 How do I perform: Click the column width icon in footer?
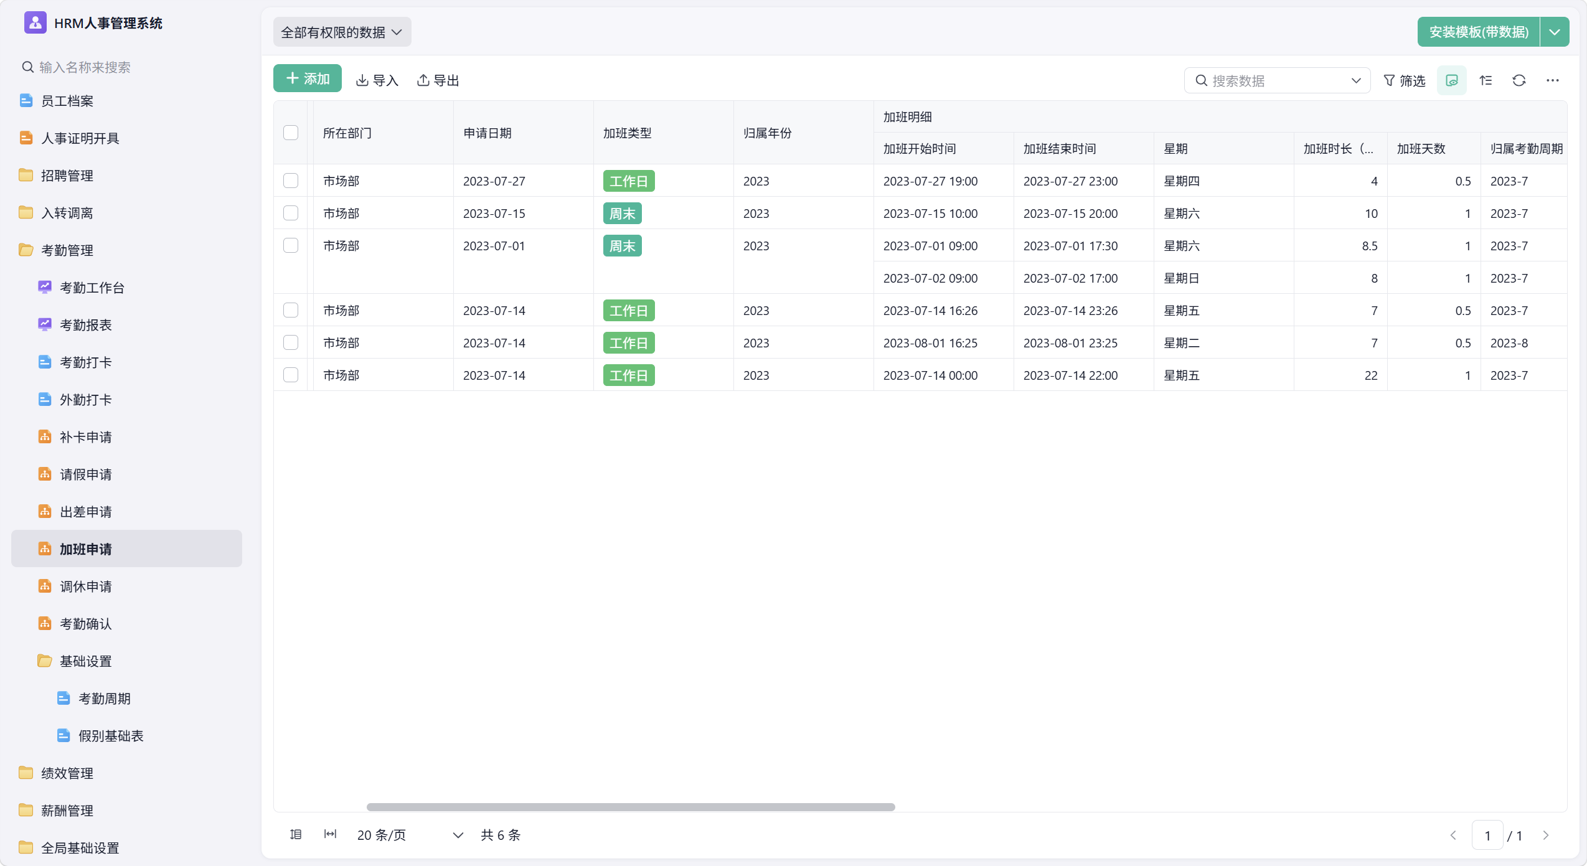tap(330, 834)
